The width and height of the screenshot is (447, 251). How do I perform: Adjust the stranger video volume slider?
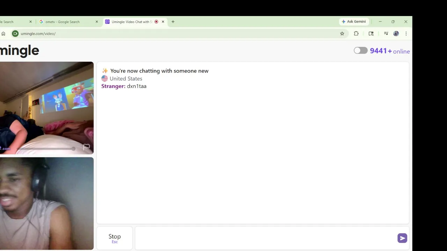(46, 149)
